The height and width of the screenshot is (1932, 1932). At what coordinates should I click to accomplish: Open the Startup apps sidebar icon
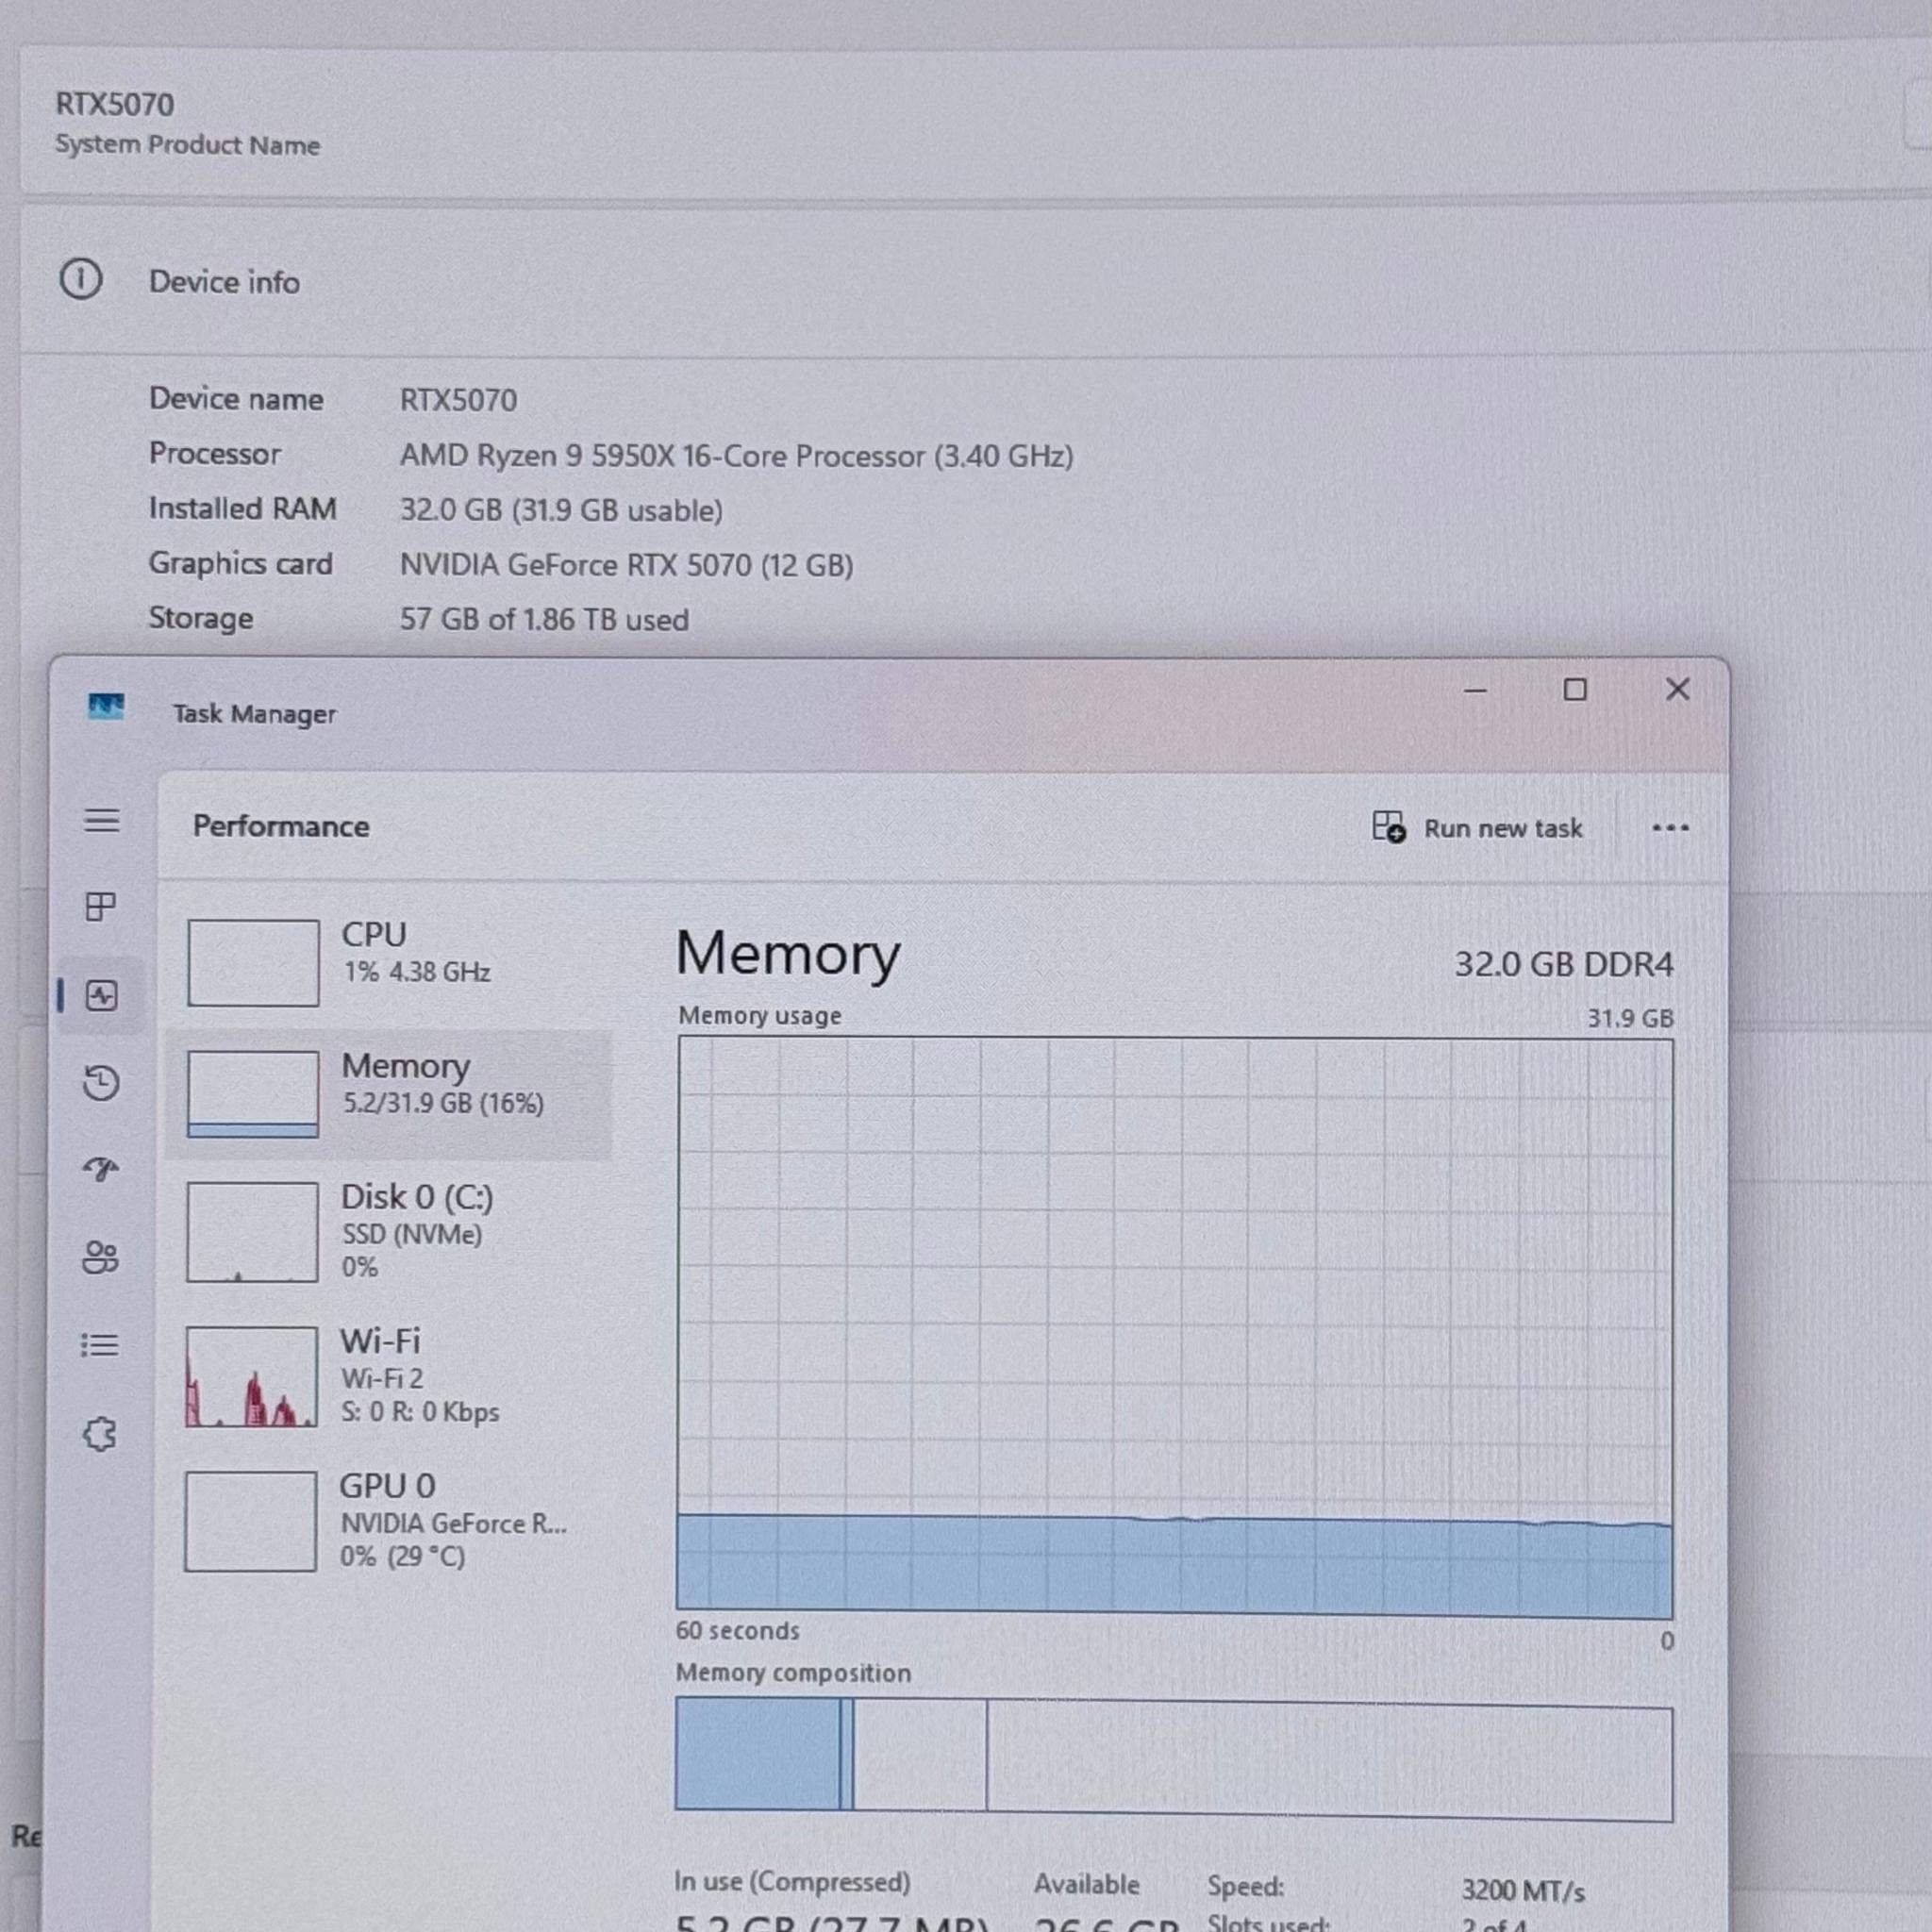[101, 1169]
